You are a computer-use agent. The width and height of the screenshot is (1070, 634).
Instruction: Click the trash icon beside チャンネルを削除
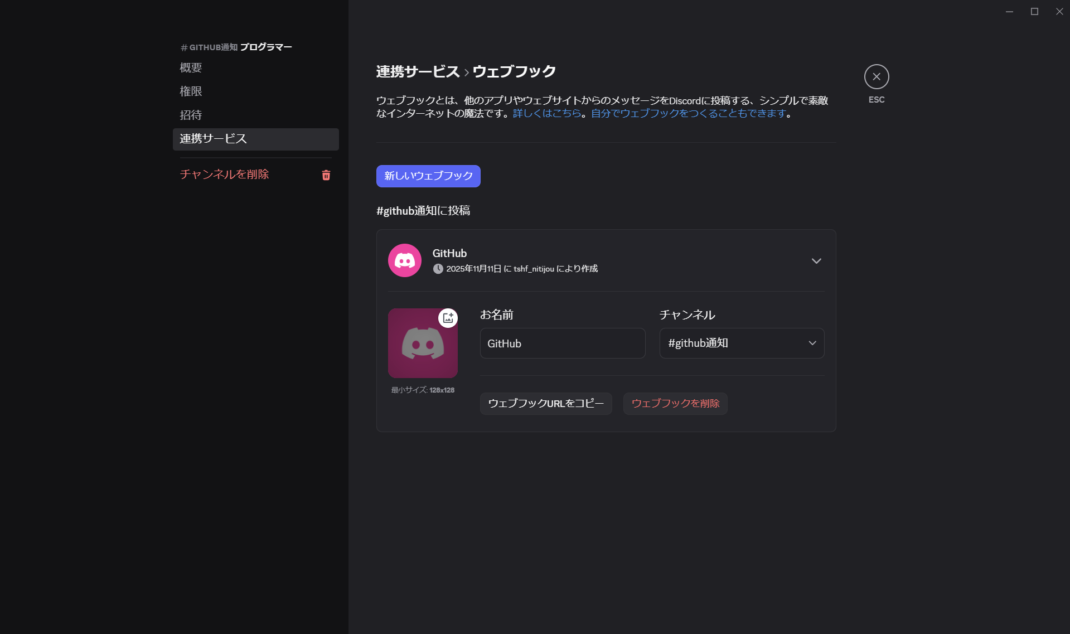coord(327,175)
